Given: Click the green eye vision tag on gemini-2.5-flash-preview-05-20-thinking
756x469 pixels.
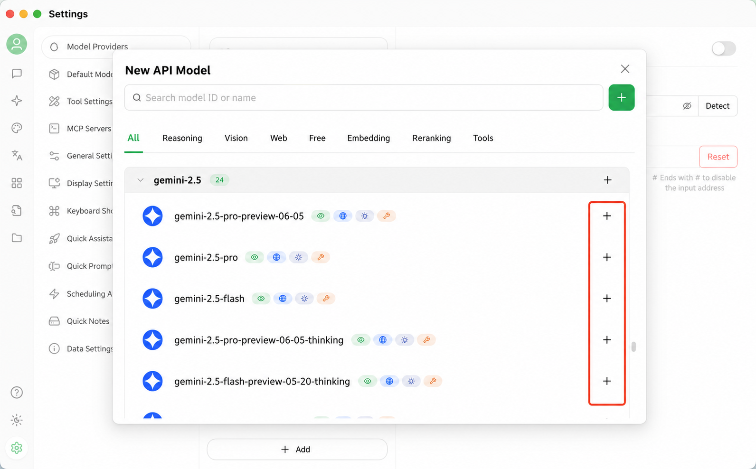Looking at the screenshot, I should [368, 381].
